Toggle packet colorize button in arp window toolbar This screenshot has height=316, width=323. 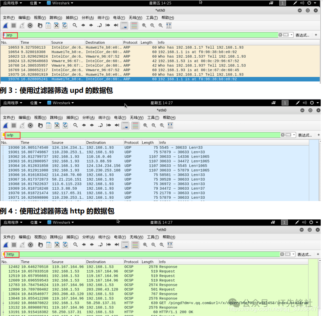click(x=134, y=26)
